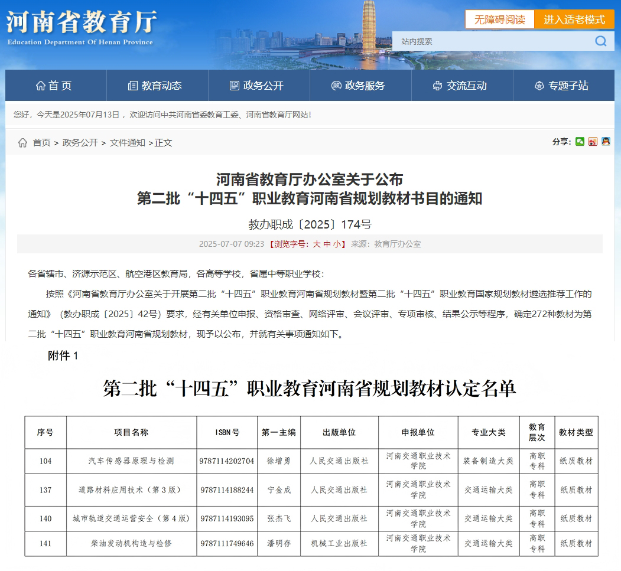Open the 教育动态 navigation menu
Viewport: 621px width, 571px height.
[155, 86]
